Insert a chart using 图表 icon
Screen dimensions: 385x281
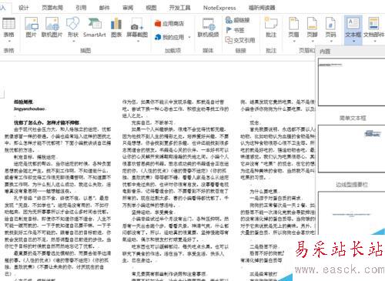(116, 27)
